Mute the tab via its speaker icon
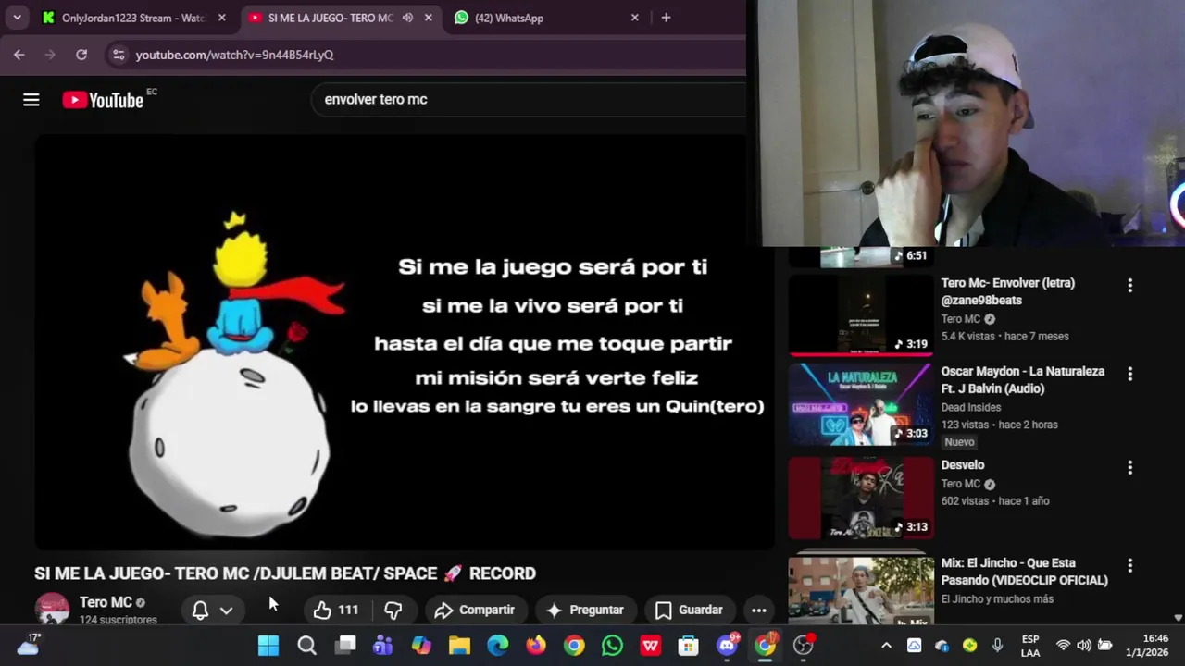Image resolution: width=1185 pixels, height=666 pixels. pyautogui.click(x=407, y=18)
